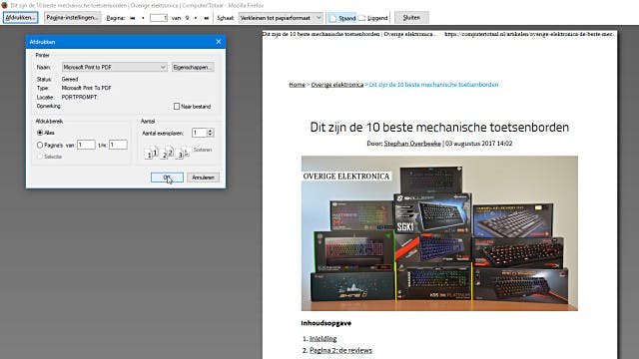Click the pages 't/m' input field

tap(118, 145)
